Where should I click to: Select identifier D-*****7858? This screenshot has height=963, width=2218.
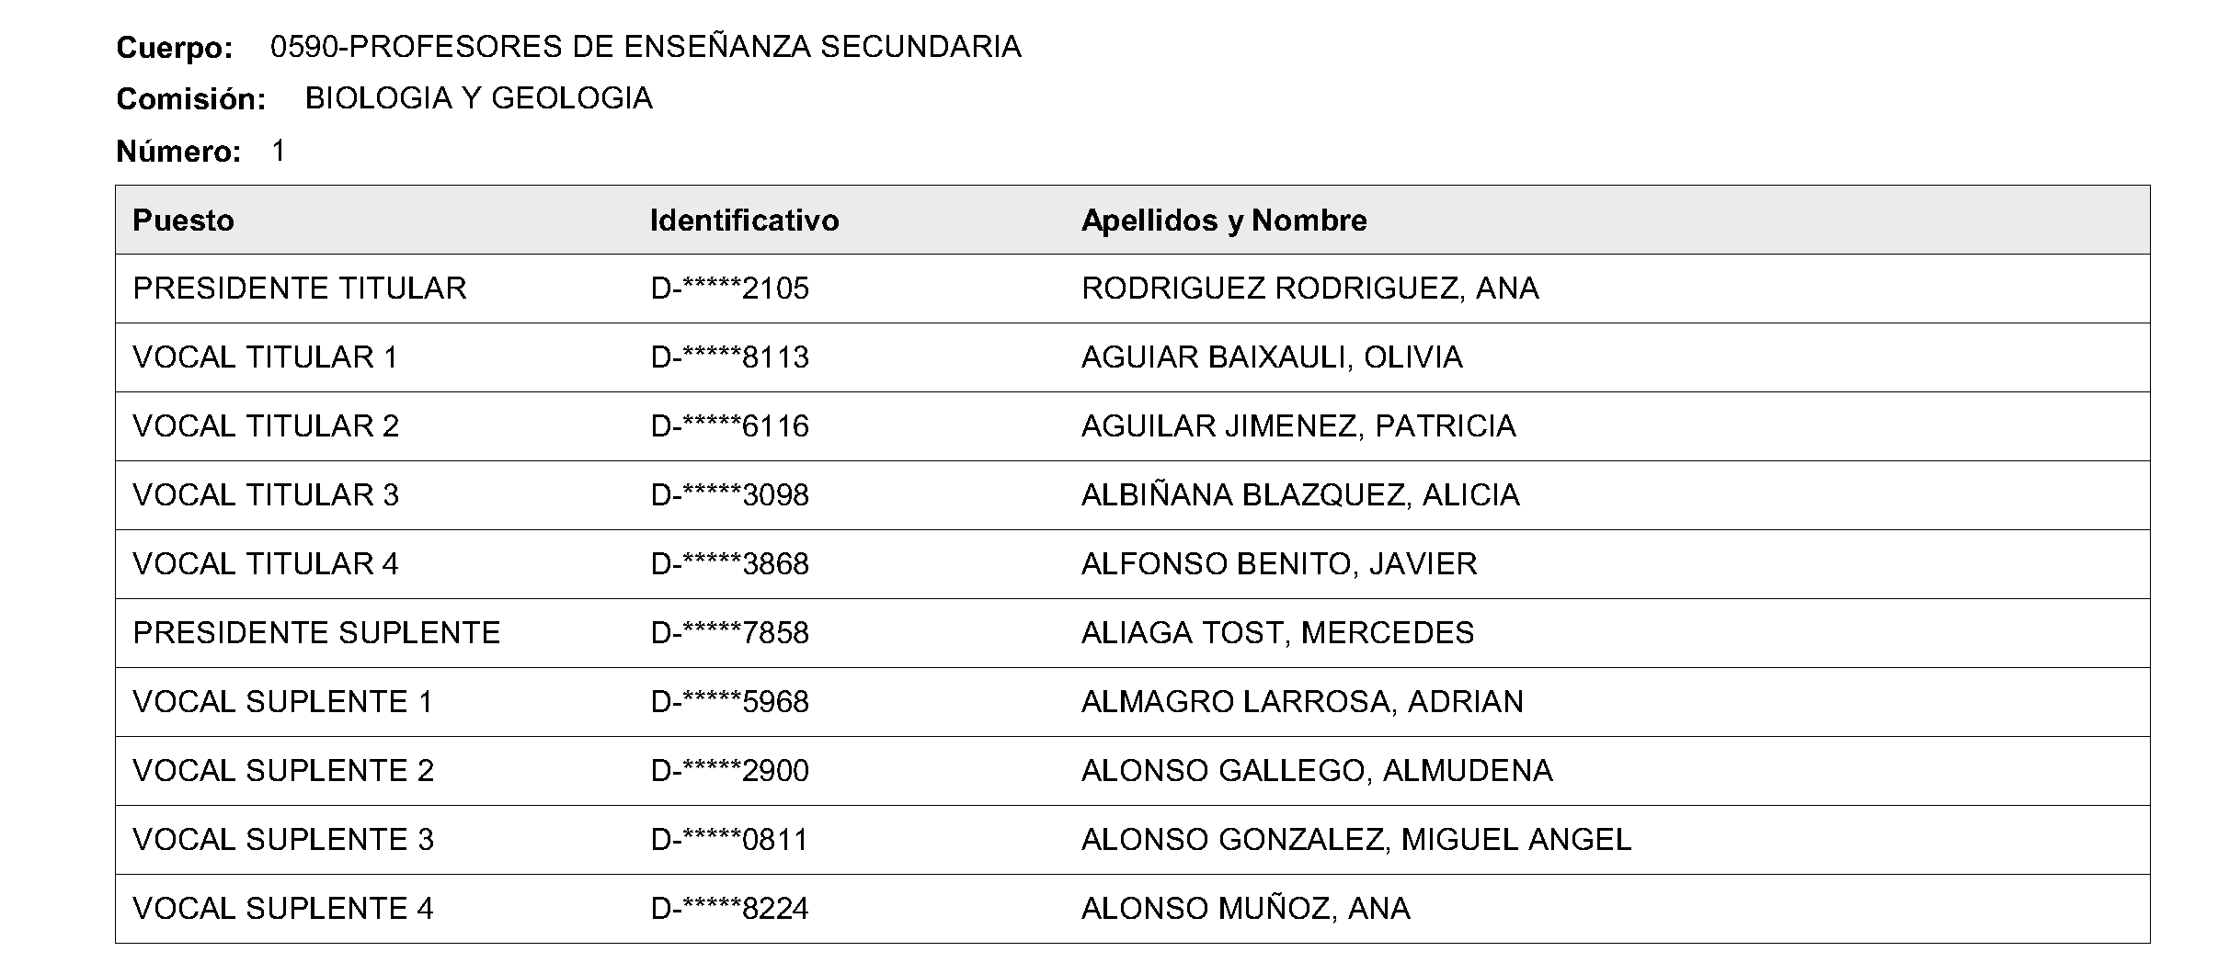730,633
